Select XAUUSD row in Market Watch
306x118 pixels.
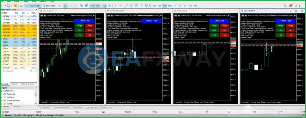[x=19, y=26]
